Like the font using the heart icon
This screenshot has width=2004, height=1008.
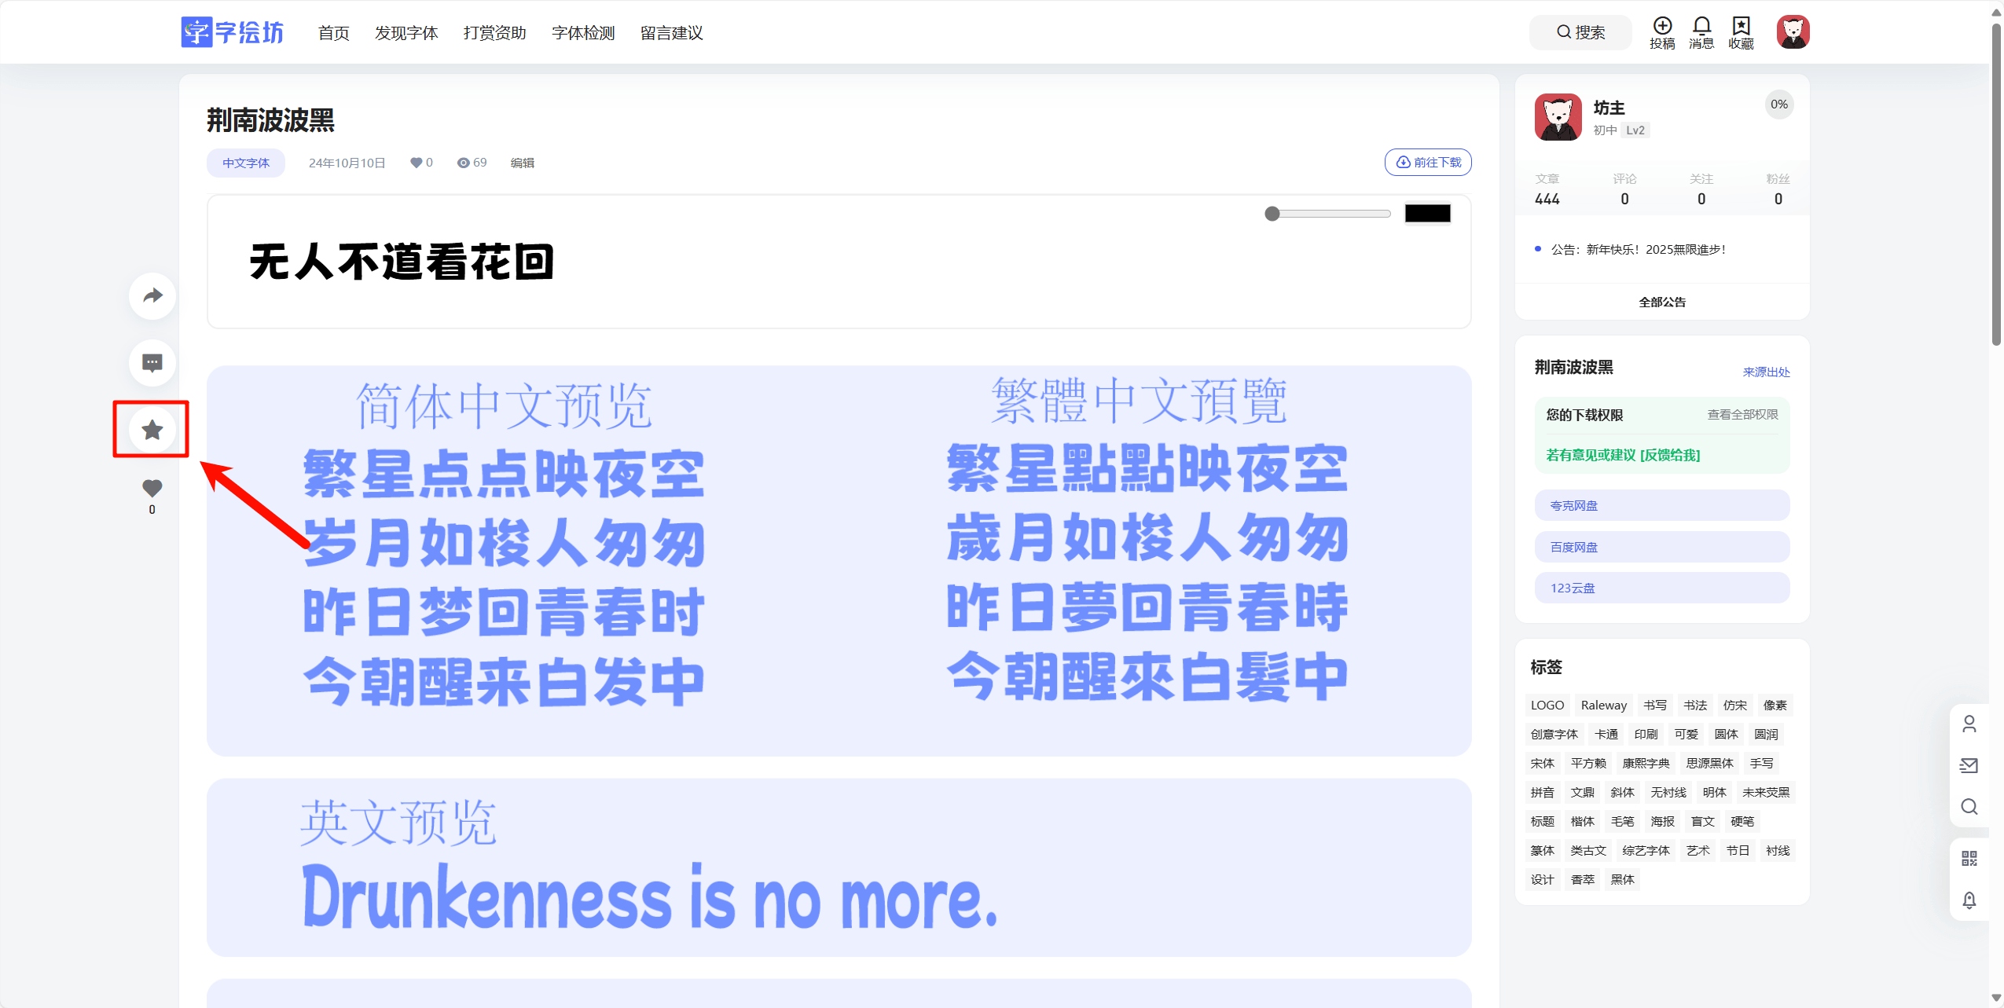pos(152,488)
